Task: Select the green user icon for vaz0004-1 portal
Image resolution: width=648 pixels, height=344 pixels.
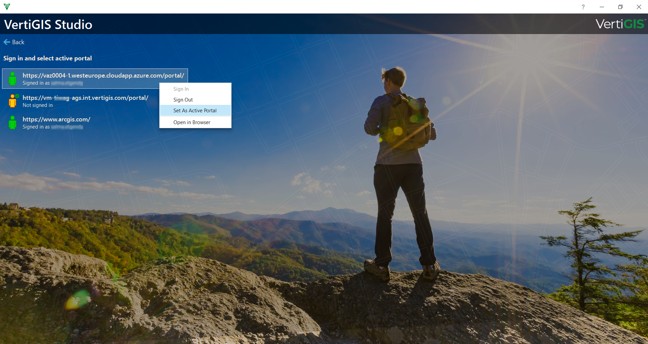Action: click(x=12, y=79)
